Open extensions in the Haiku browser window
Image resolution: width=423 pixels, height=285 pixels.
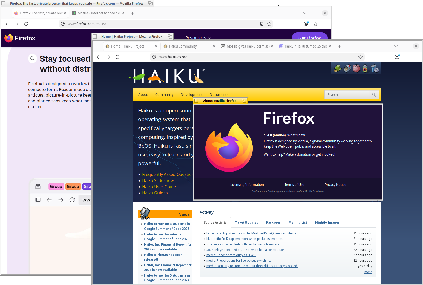406,57
